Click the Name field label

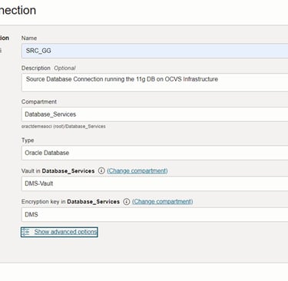coord(29,38)
